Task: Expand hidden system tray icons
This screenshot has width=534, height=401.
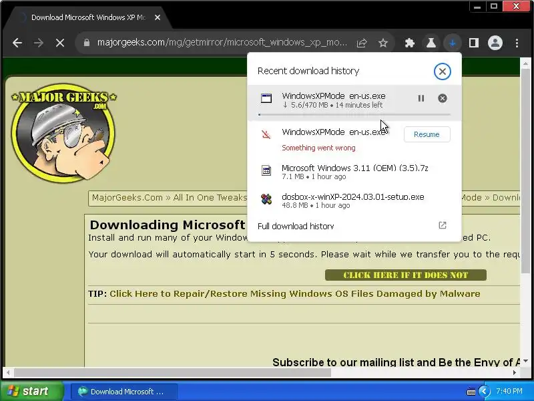Action: 484,392
